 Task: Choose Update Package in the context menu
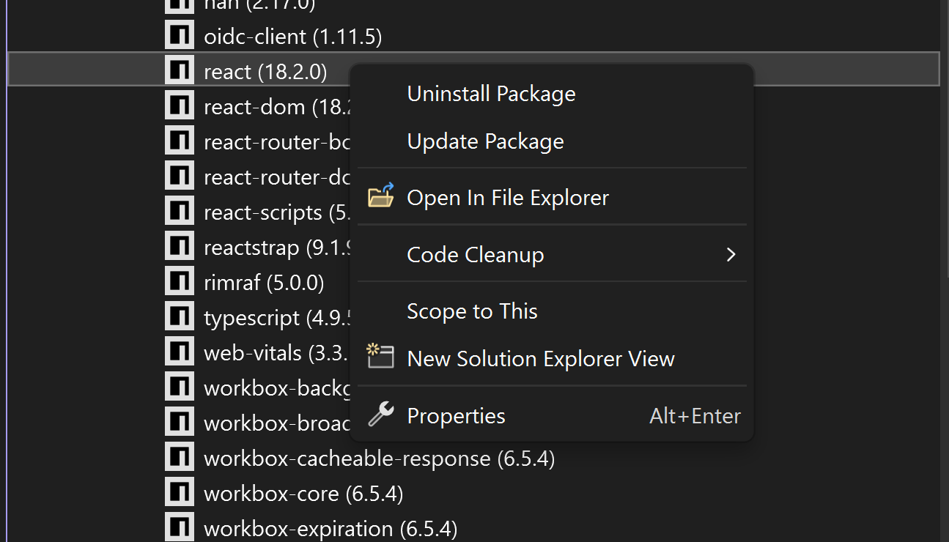coord(485,141)
